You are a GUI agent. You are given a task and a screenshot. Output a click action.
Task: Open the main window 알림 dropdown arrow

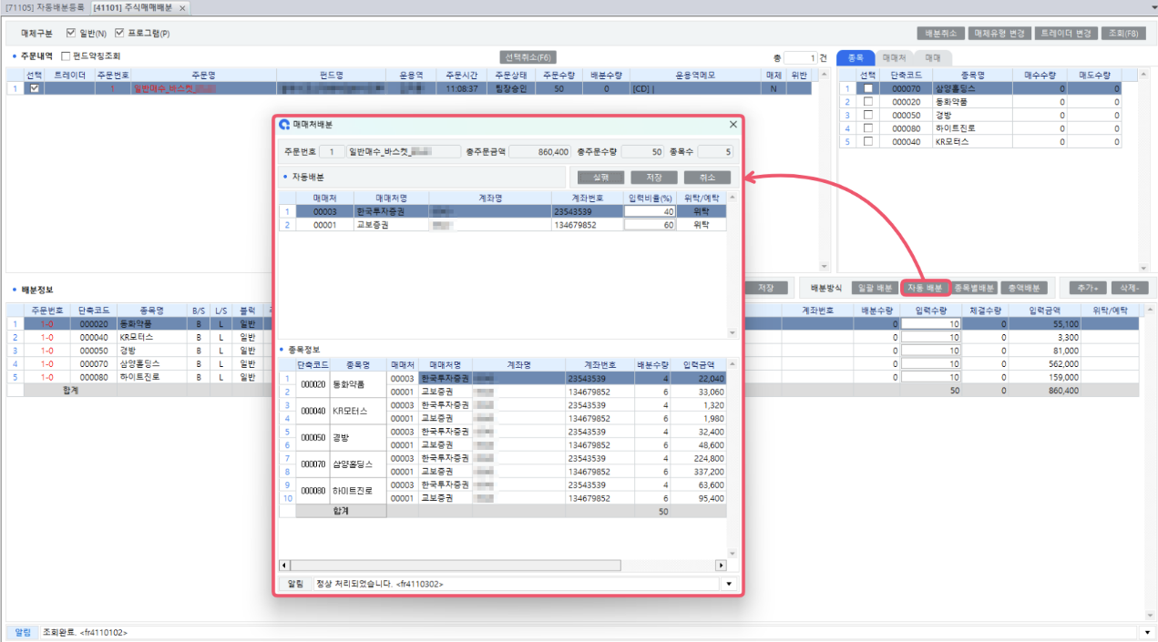click(1149, 632)
